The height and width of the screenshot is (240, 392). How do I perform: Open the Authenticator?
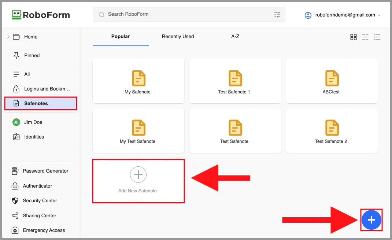pos(37,186)
